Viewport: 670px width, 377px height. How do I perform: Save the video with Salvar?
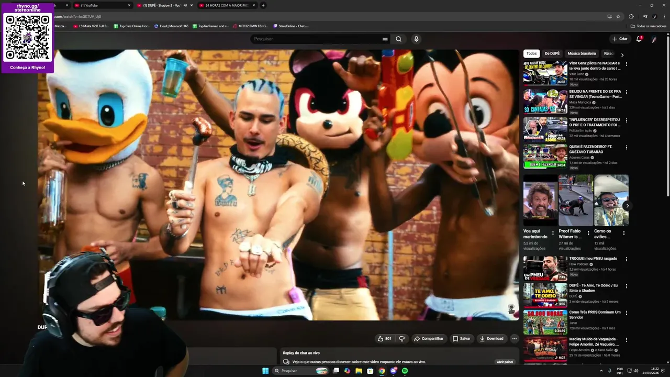[x=462, y=339]
